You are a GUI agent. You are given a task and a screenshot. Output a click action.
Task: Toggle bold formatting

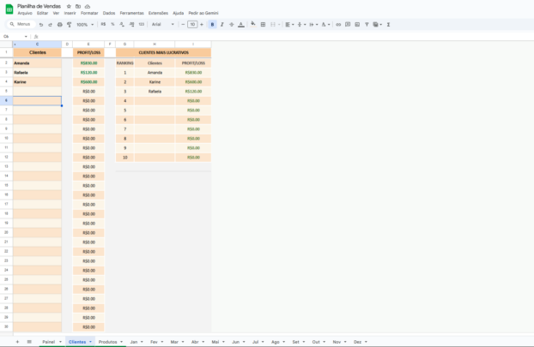tap(212, 25)
